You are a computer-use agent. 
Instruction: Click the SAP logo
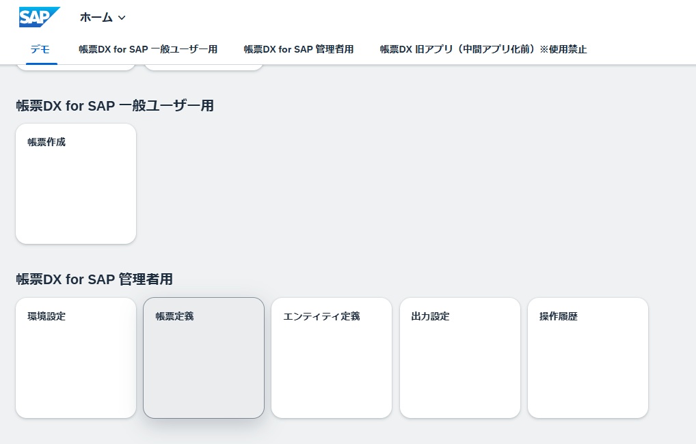[39, 17]
